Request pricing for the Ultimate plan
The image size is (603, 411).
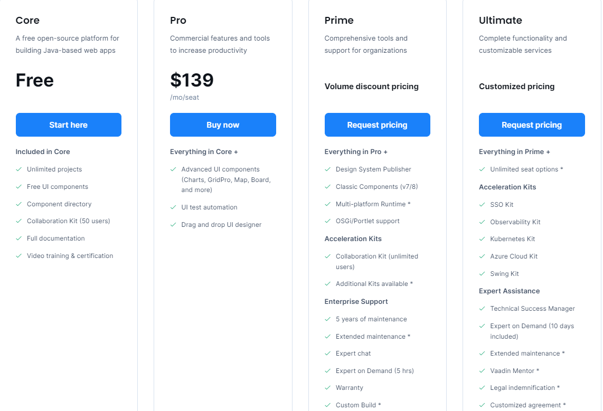pyautogui.click(x=531, y=125)
